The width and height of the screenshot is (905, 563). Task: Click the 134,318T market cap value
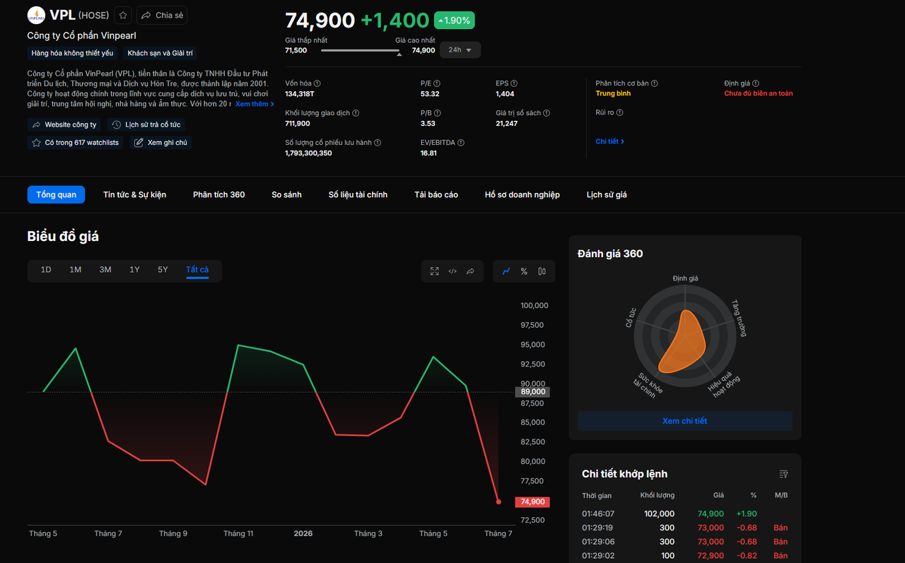[300, 94]
